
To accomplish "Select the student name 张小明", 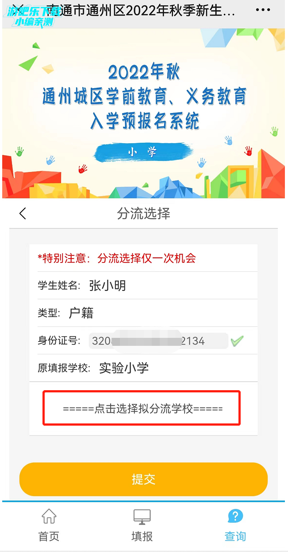I will click(108, 286).
